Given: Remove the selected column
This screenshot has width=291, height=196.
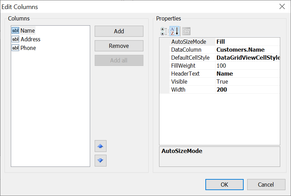Looking at the screenshot, I should (119, 46).
